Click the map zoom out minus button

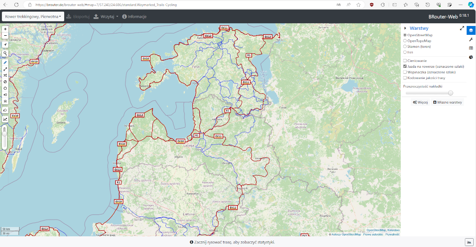pyautogui.click(x=5, y=35)
